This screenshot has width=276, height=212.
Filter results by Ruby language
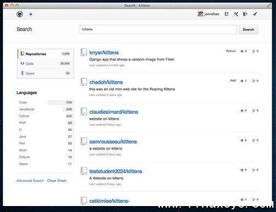45,102
